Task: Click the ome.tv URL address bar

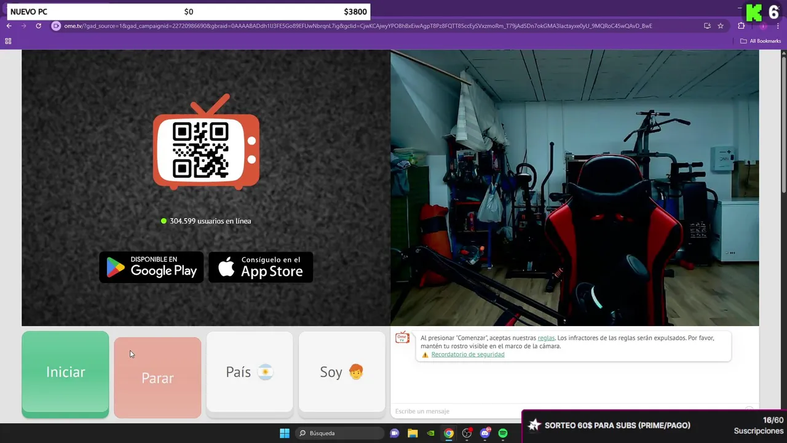Action: click(358, 26)
